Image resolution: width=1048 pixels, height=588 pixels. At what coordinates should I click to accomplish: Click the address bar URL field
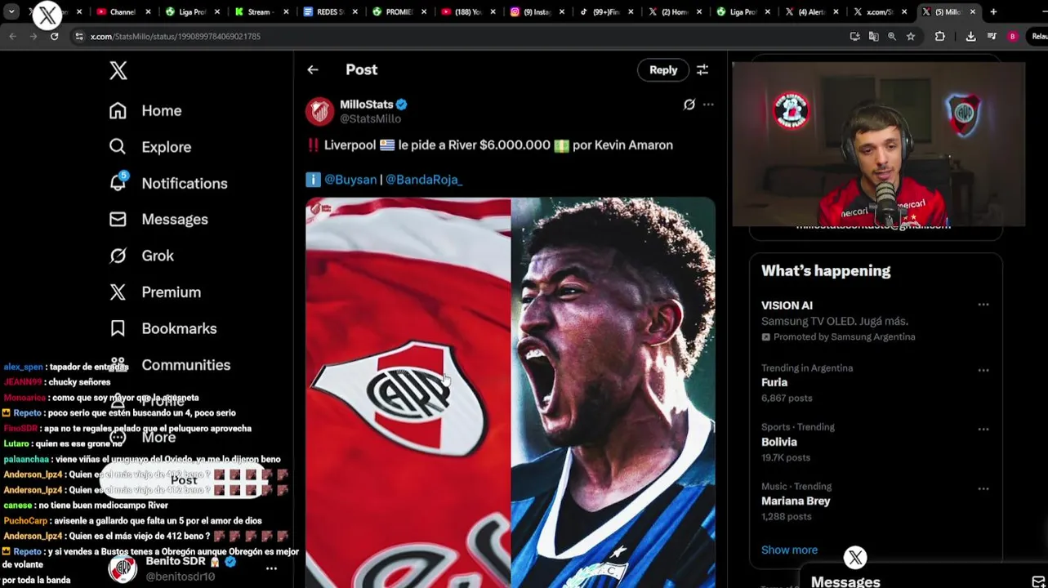(457, 36)
